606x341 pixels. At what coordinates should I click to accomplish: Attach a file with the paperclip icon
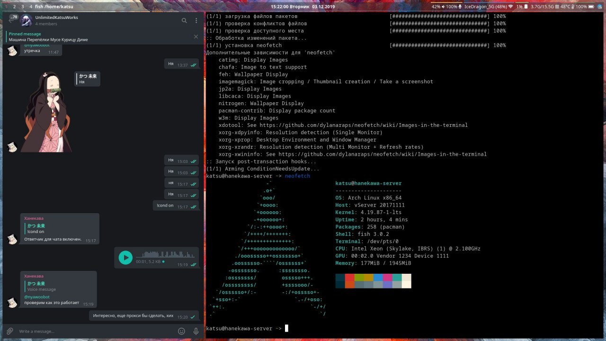(9, 331)
